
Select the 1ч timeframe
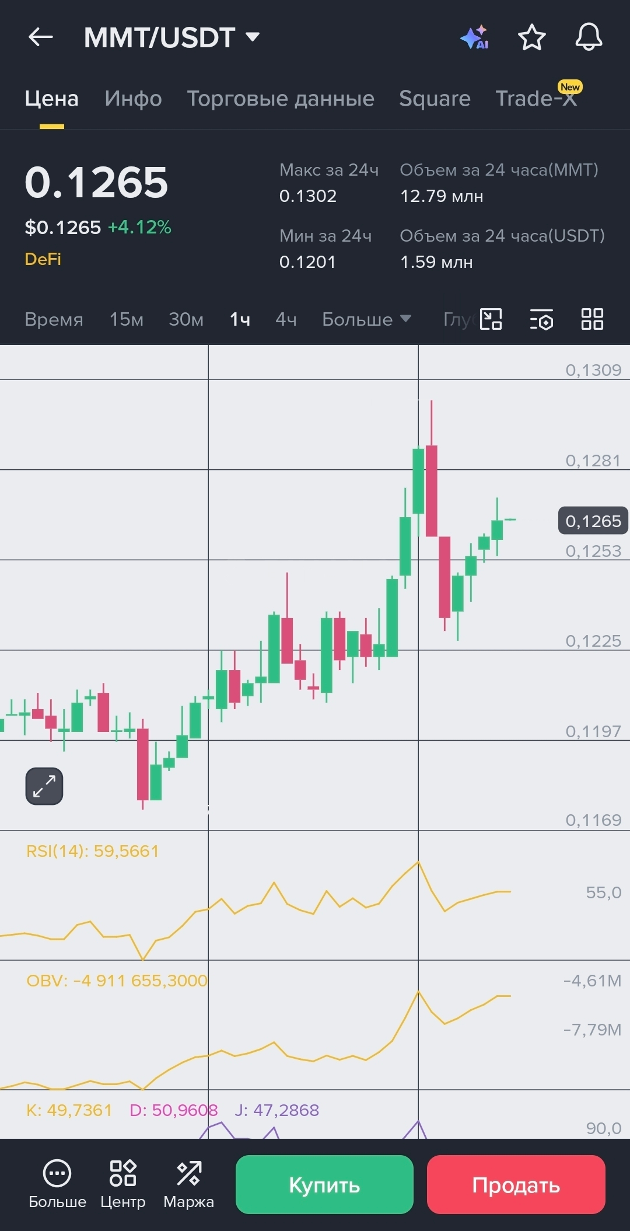[x=240, y=319]
